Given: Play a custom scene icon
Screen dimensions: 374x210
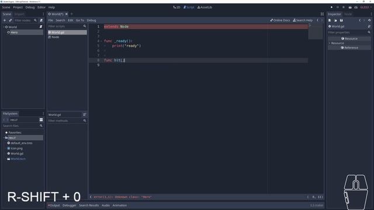Looking at the screenshot, I should (x=356, y=8).
